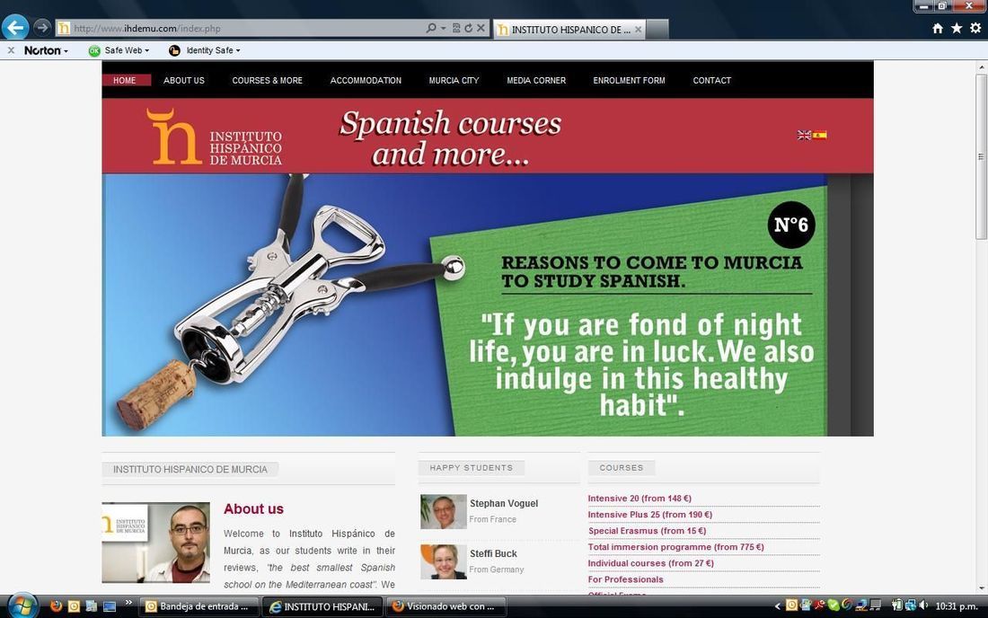988x618 pixels.
Task: Switch to Visionado web con taskbar window
Action: click(x=445, y=606)
